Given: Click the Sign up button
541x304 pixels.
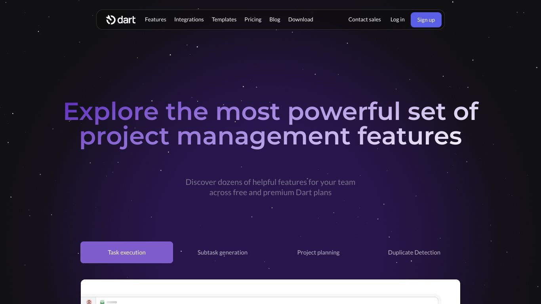Looking at the screenshot, I should (x=426, y=20).
